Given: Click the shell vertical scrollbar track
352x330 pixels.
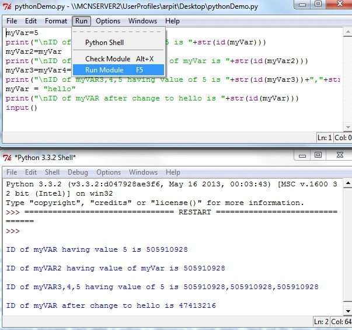Looking at the screenshot, I should (348, 247).
